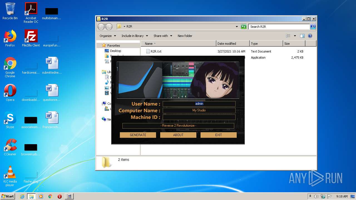Open the VLC media player shortcut
Screen dimensions: 356x200
(x=10, y=176)
